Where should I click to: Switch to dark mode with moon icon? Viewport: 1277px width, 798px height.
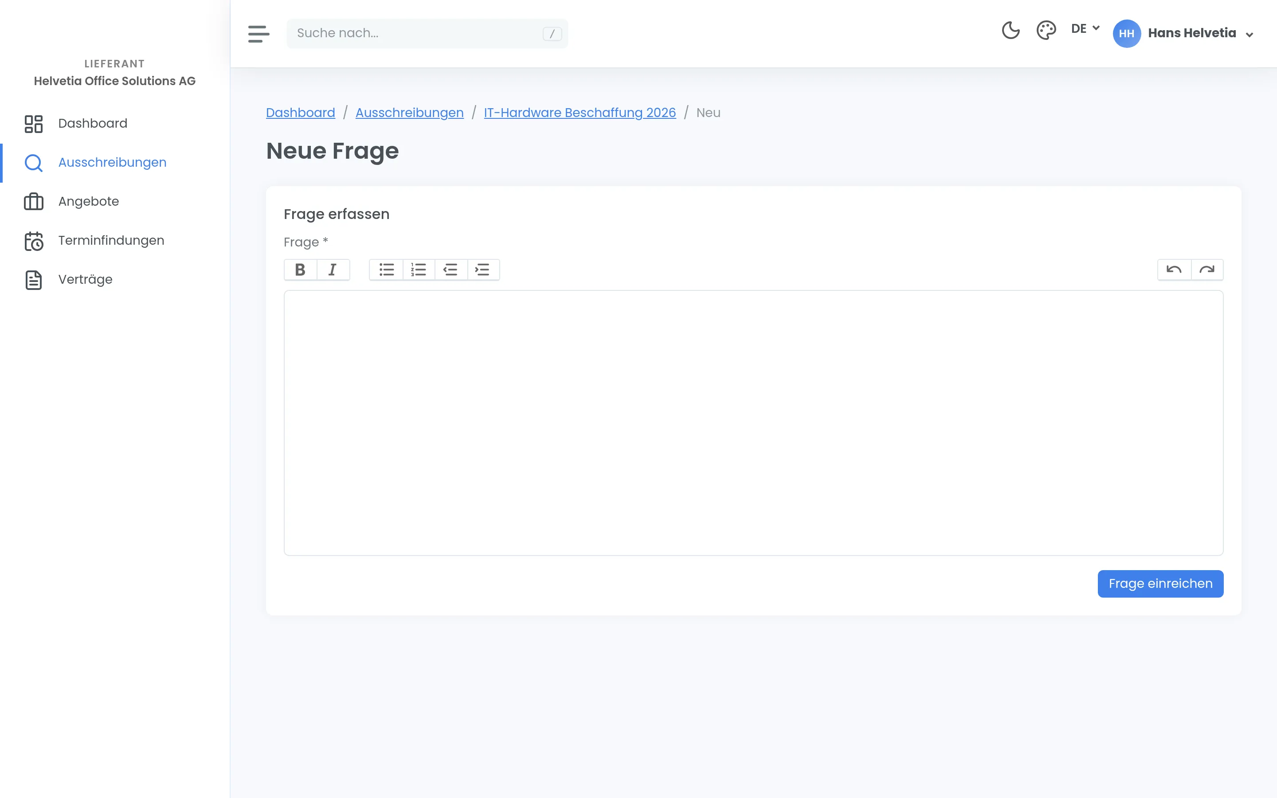click(x=1011, y=30)
